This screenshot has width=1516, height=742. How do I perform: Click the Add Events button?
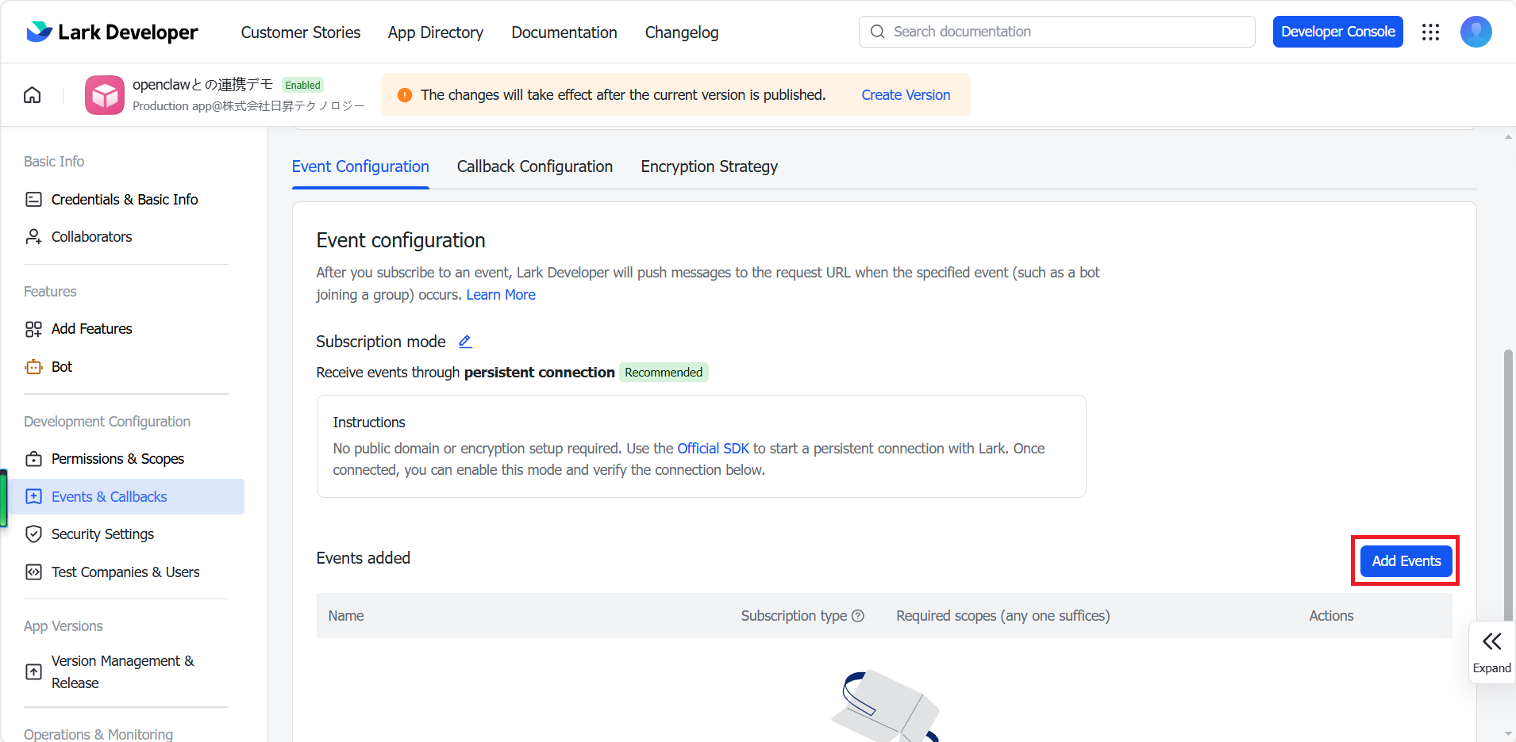coord(1406,560)
